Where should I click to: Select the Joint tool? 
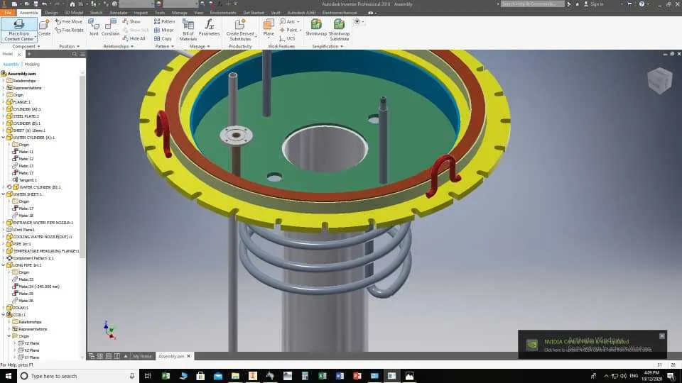pyautogui.click(x=94, y=28)
